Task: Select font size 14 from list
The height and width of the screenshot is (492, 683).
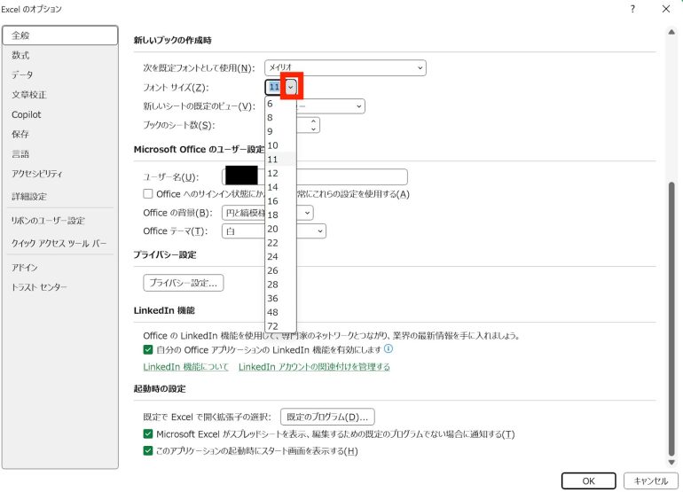Action: coord(273,187)
